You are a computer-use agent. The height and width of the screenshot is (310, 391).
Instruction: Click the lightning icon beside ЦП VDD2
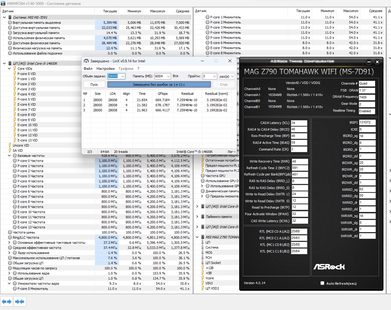click(203, 288)
